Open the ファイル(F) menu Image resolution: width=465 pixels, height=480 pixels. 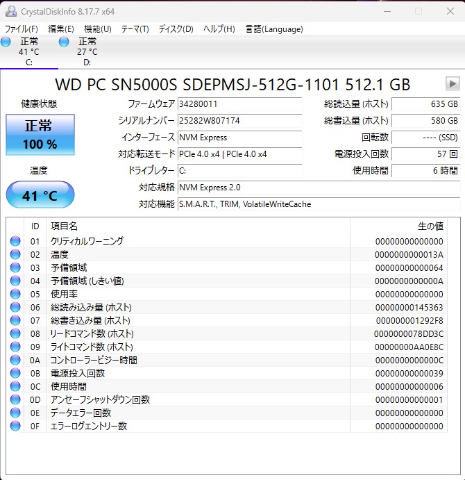click(22, 29)
